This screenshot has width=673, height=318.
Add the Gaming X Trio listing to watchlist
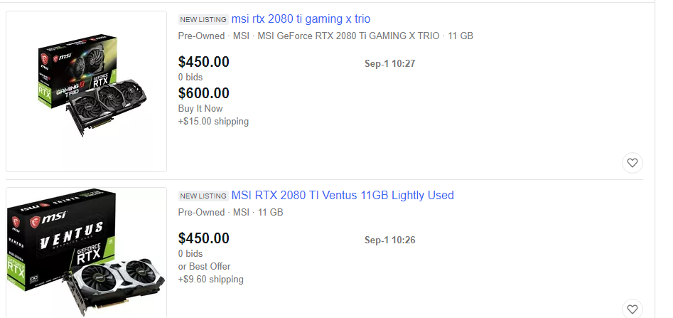coord(632,163)
